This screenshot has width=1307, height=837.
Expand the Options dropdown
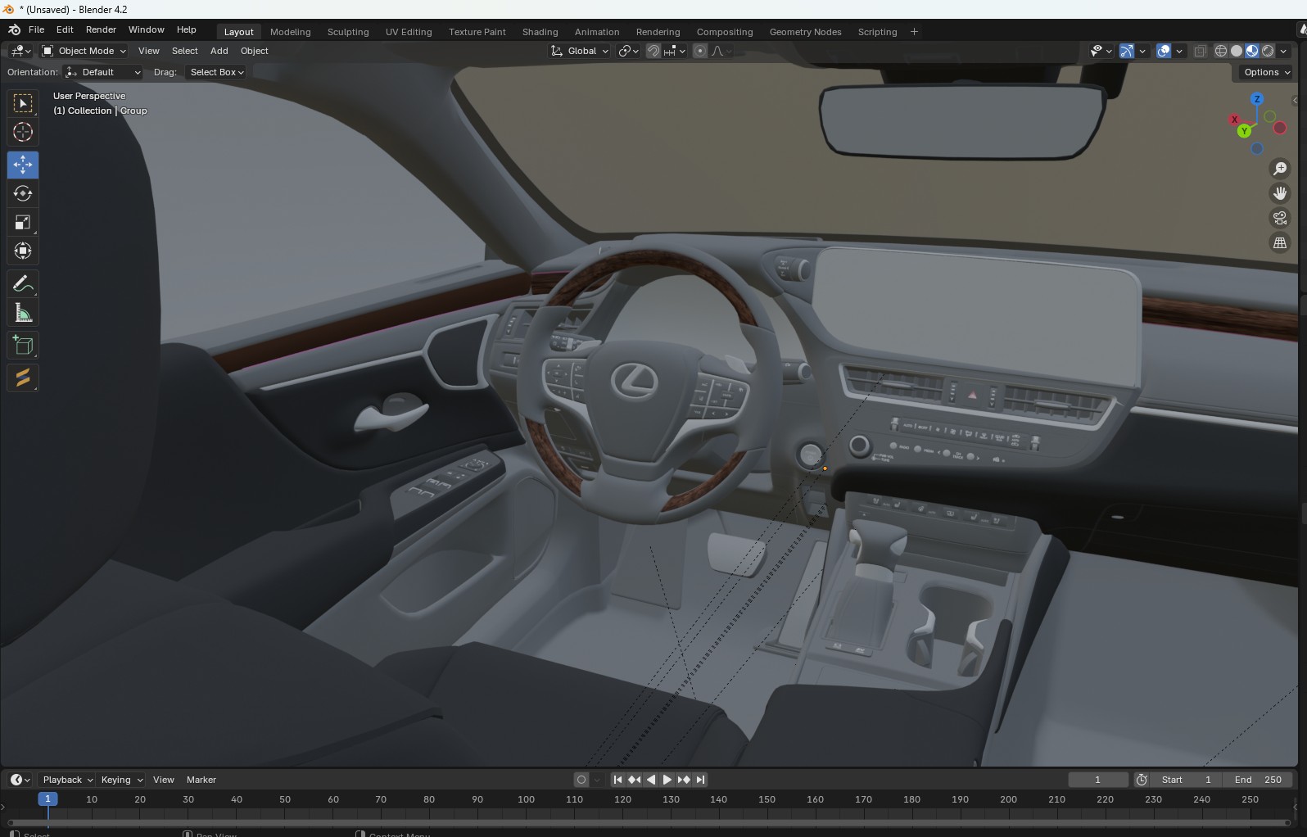coord(1267,72)
